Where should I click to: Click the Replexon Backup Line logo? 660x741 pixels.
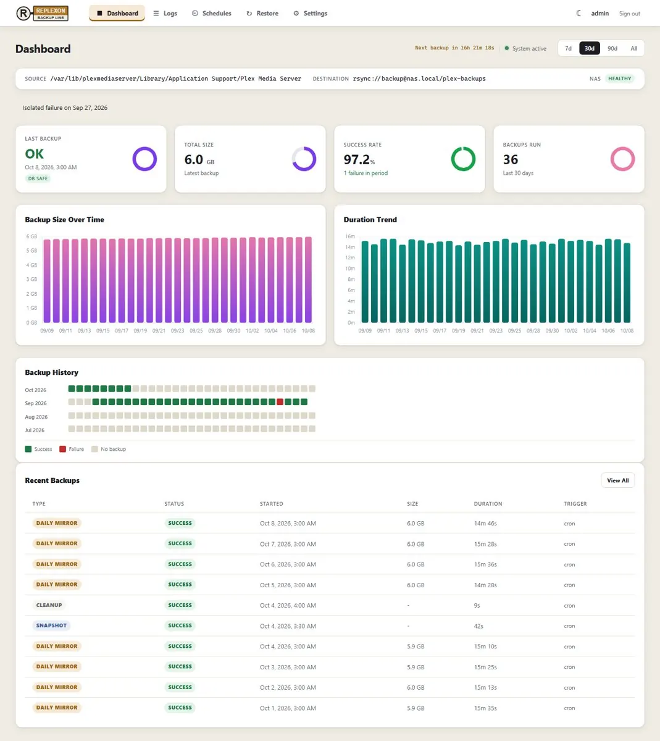[42, 13]
